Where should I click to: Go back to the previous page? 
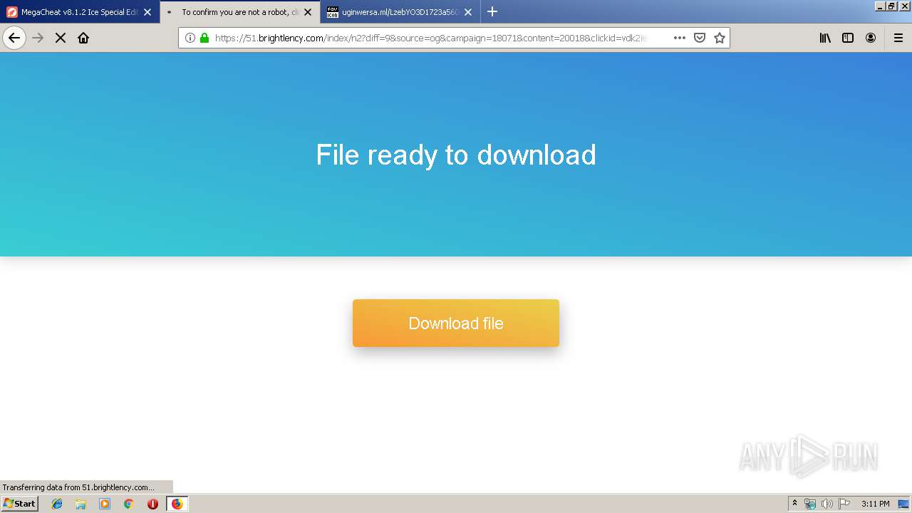14,38
